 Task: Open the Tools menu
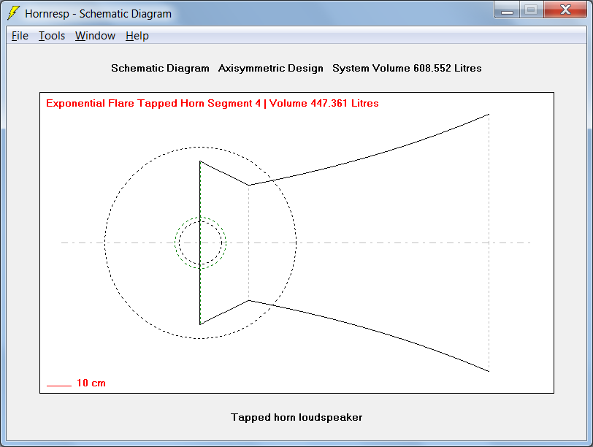click(x=52, y=36)
